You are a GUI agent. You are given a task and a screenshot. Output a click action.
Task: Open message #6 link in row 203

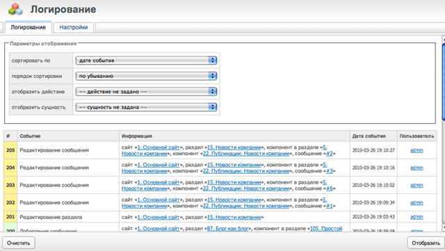pos(329,188)
